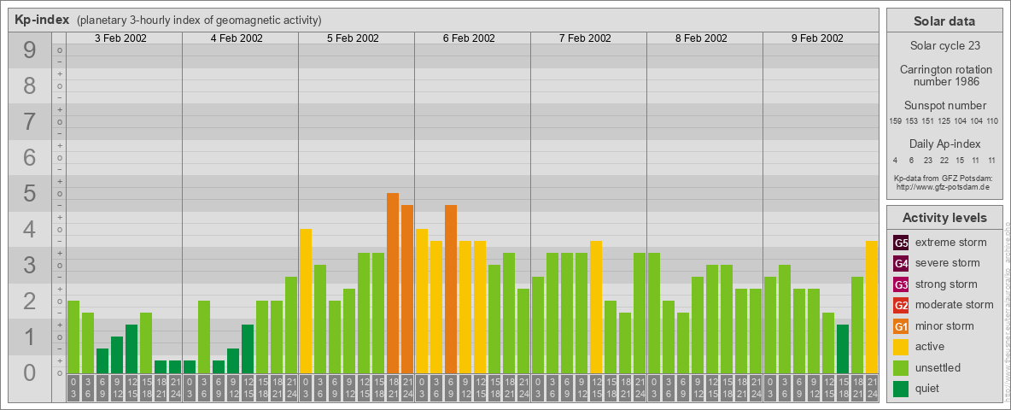
Task: Click the 3 Feb 2002 date header
Action: point(120,38)
